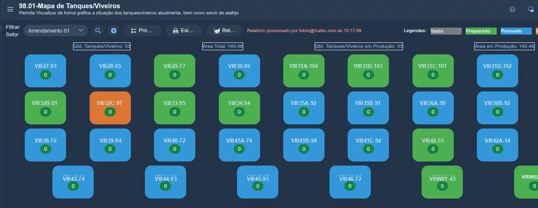Click the Filtrar Setor label
This screenshot has height=208, width=538.
[13, 30]
